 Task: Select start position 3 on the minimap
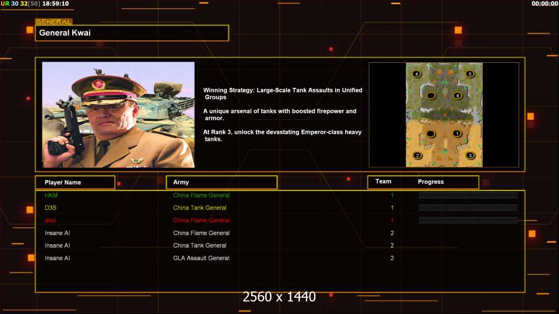tap(470, 155)
